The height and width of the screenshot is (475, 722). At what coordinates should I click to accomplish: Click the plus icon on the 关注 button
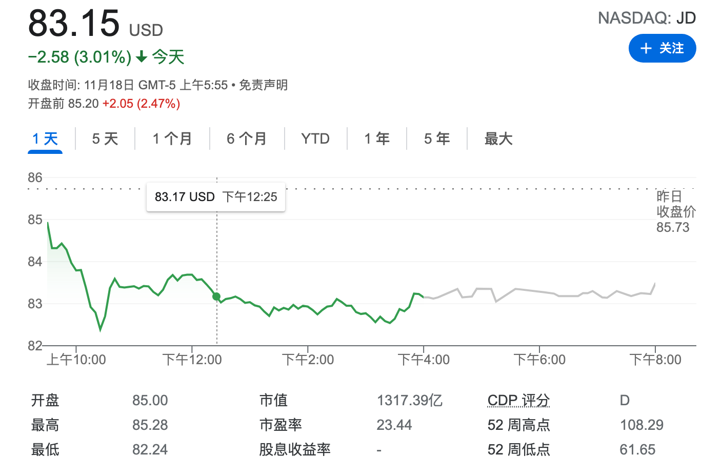pos(646,48)
